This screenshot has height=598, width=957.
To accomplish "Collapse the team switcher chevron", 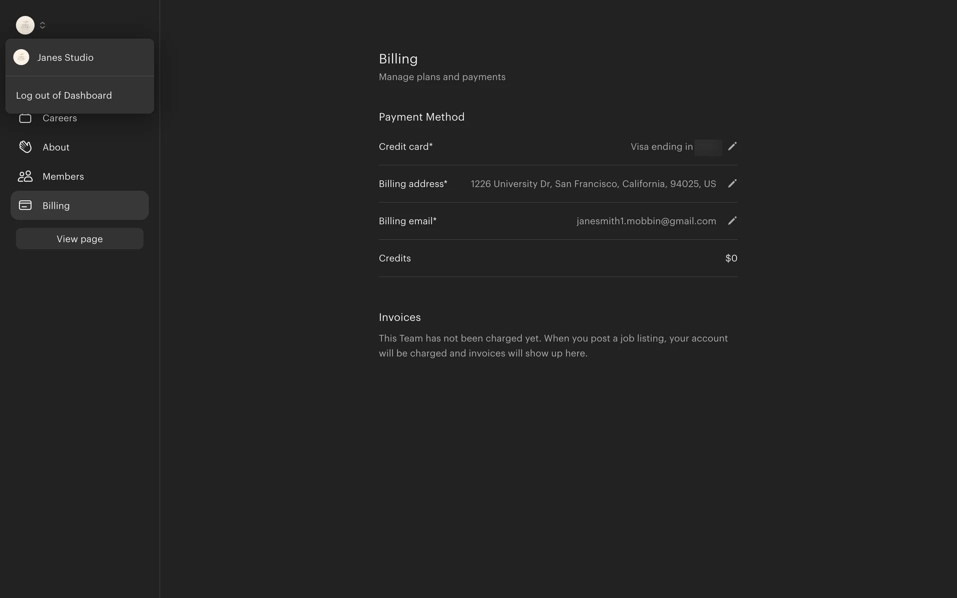I will click(x=42, y=25).
